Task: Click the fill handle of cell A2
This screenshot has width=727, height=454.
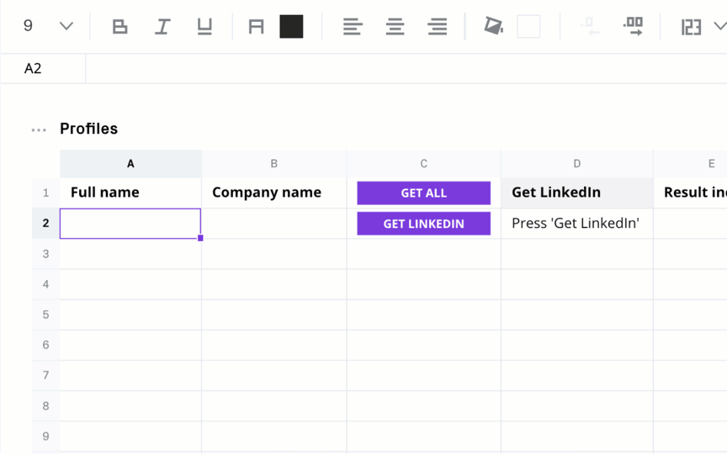Action: [x=200, y=238]
